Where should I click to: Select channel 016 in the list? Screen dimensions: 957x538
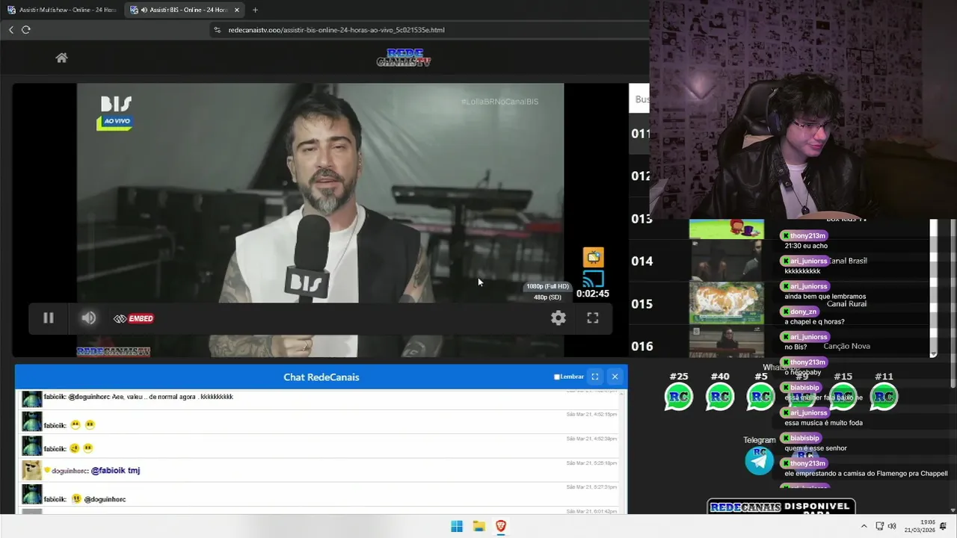tap(641, 346)
